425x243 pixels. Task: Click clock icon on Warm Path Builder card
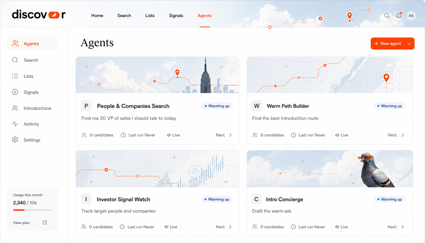(x=294, y=135)
